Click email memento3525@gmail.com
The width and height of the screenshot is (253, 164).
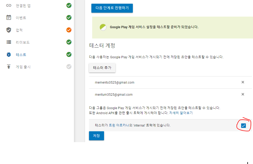tap(115, 83)
